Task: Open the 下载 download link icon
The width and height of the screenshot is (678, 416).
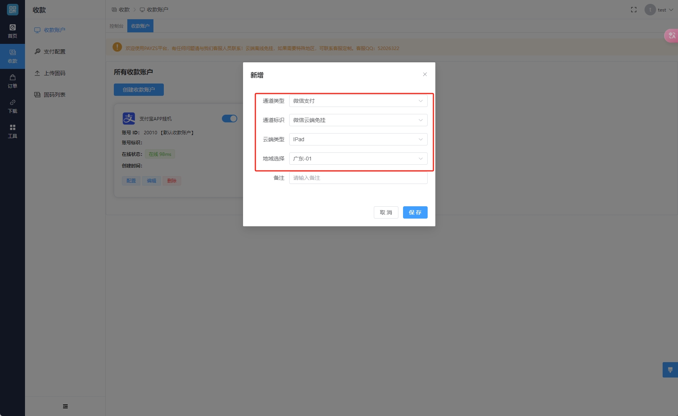Action: 12,106
